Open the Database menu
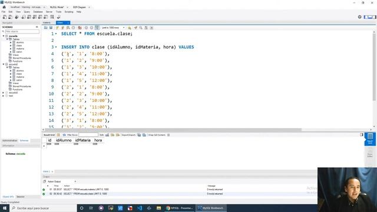This screenshot has height=212, width=377. [38, 12]
